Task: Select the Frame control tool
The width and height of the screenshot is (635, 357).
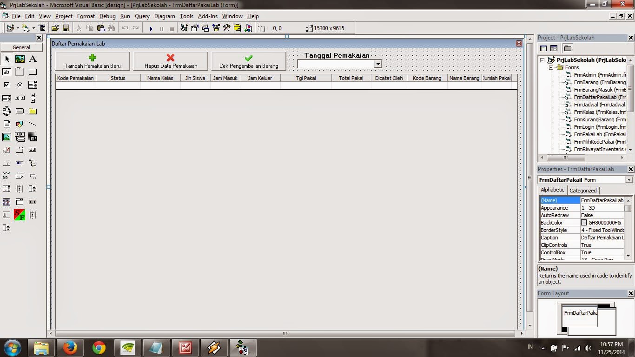Action: [x=20, y=72]
